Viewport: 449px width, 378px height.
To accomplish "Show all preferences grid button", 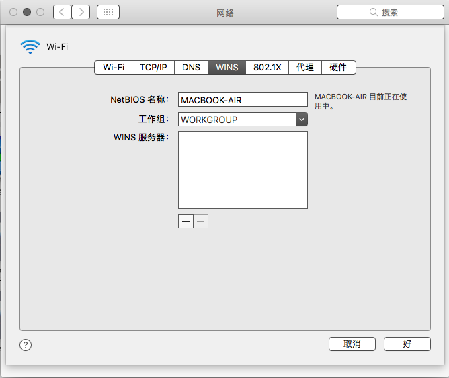I will [x=108, y=12].
